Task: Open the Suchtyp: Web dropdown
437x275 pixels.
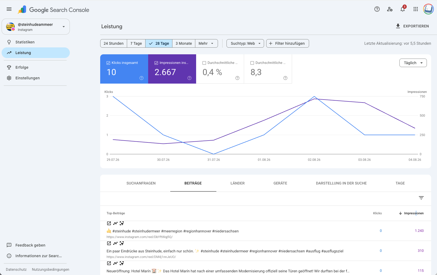Action: click(x=245, y=43)
